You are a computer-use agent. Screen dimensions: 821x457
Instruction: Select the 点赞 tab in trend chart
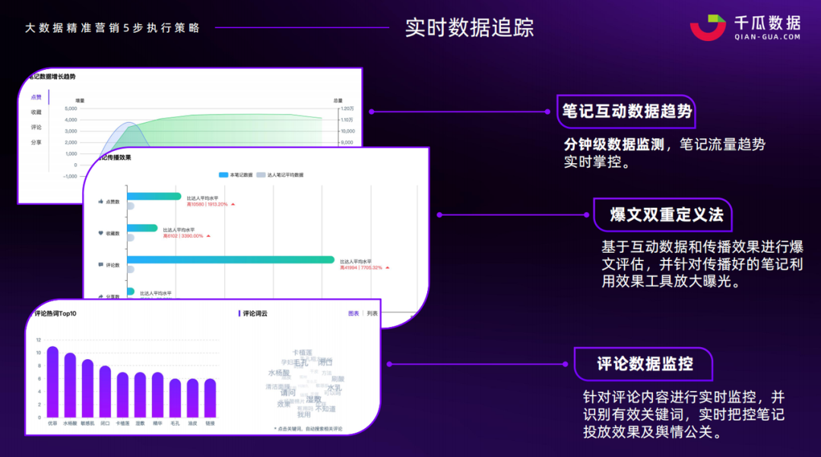(36, 97)
